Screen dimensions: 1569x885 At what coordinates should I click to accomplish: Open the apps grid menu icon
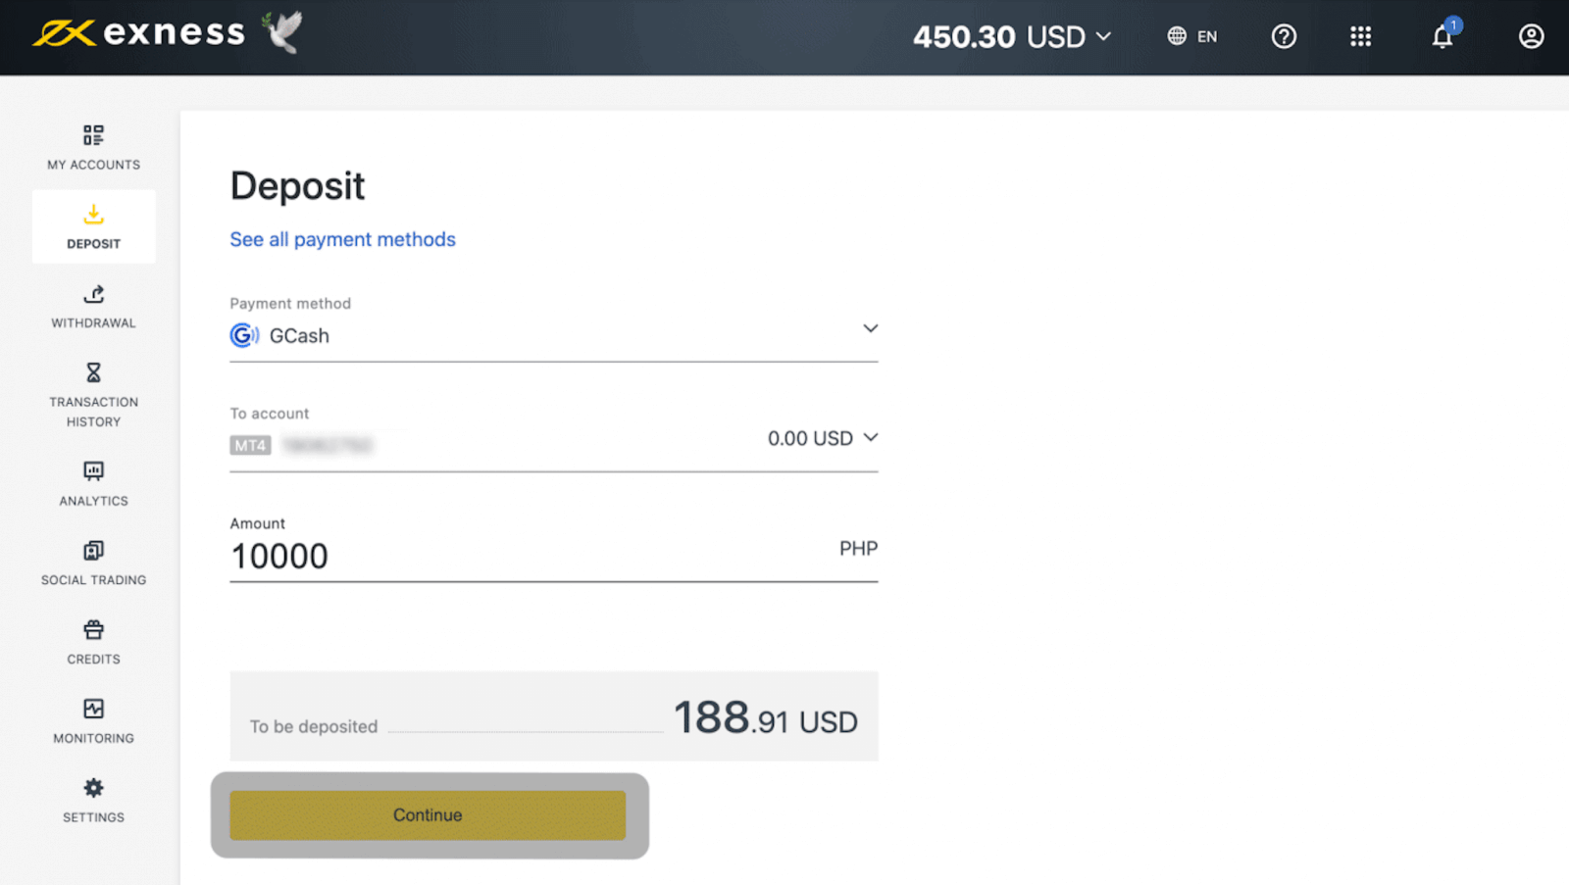tap(1360, 37)
